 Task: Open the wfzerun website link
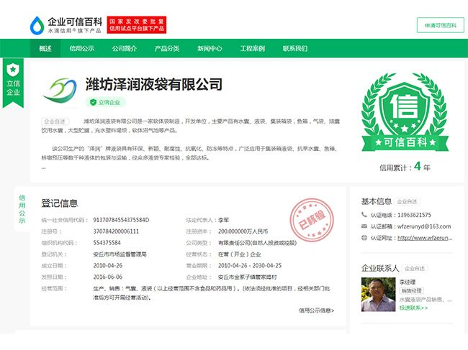coord(425,238)
